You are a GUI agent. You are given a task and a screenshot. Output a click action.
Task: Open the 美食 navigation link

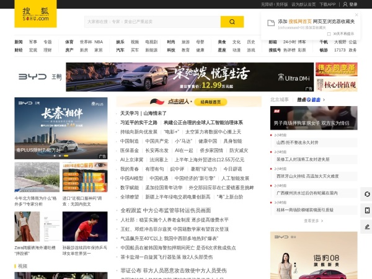click(x=222, y=42)
